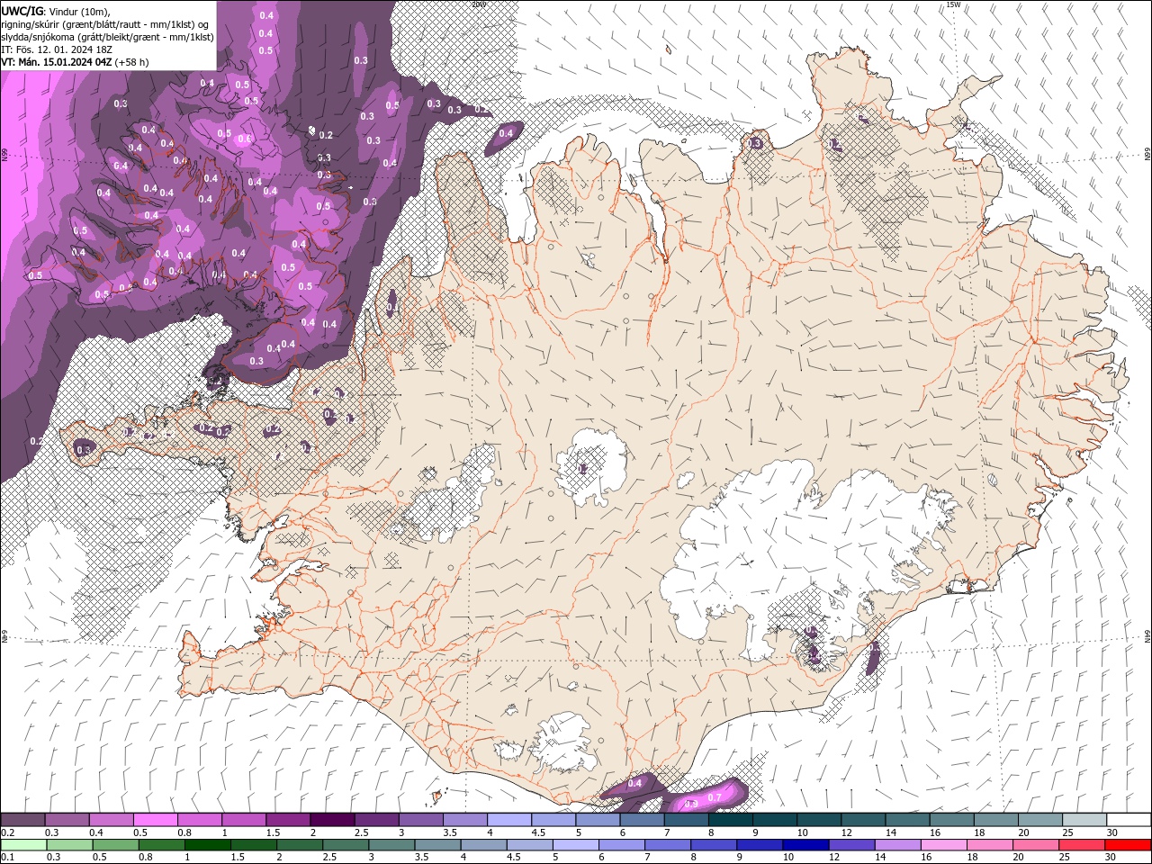This screenshot has width=1152, height=864.
Task: Click the bright pink 0.5–0.8 snow legend swatch
Action: [x=155, y=820]
